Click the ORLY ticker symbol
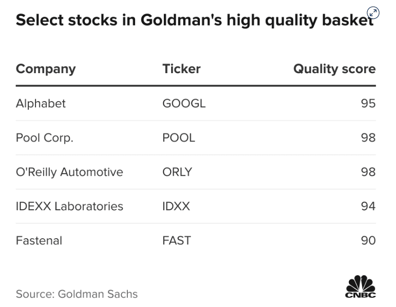Screen dimensions: 396x307 coord(177,172)
